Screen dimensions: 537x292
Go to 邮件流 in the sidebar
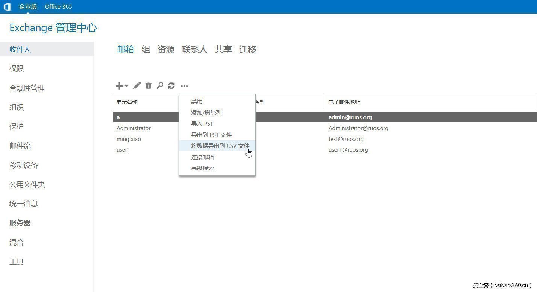[x=20, y=146]
